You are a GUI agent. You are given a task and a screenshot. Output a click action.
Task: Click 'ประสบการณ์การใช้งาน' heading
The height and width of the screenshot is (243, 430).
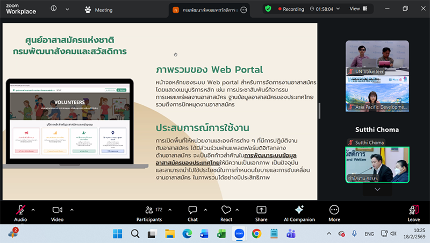pyautogui.click(x=203, y=128)
